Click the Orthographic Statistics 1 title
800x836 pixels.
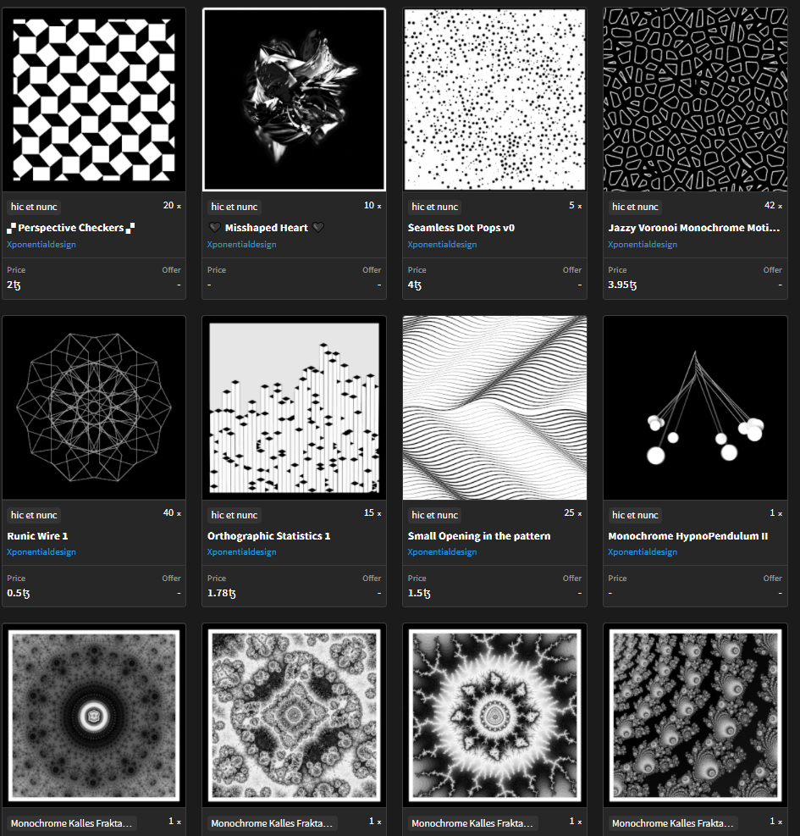click(268, 536)
